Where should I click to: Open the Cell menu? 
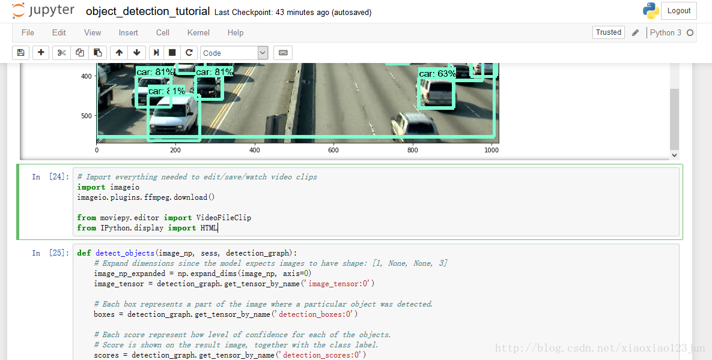pos(163,32)
